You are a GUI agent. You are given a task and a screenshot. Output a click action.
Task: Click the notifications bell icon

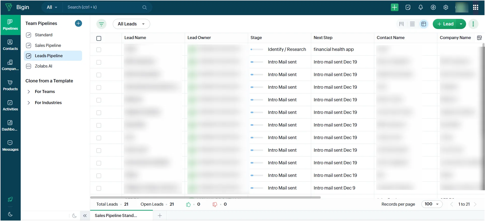420,7
